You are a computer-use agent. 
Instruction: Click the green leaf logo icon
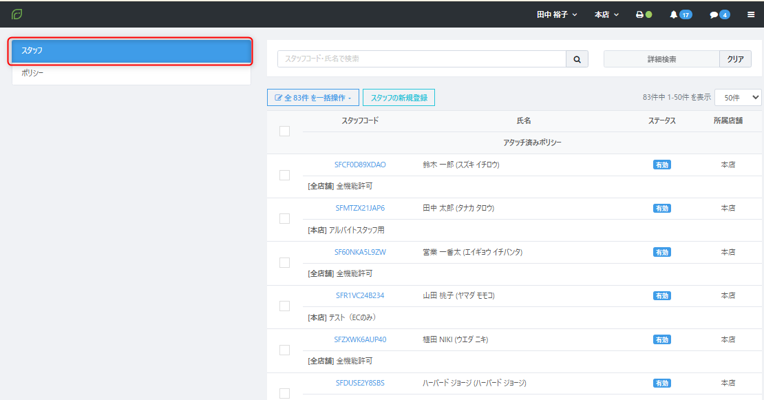(17, 14)
